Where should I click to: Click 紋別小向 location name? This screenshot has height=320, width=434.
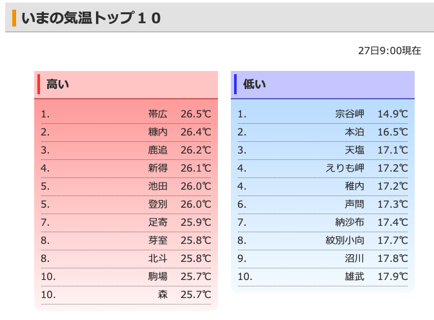tap(345, 241)
